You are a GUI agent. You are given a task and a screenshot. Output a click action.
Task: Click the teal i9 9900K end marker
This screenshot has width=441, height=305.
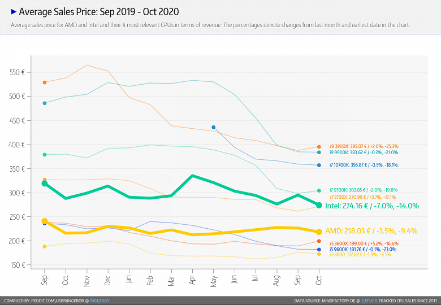(319, 152)
